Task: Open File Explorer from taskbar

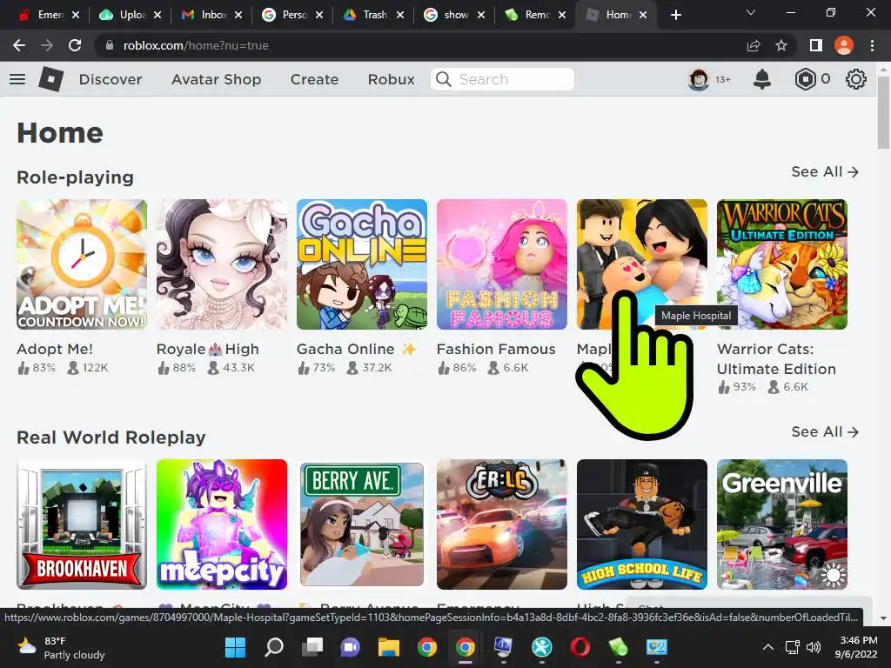Action: coord(389,647)
